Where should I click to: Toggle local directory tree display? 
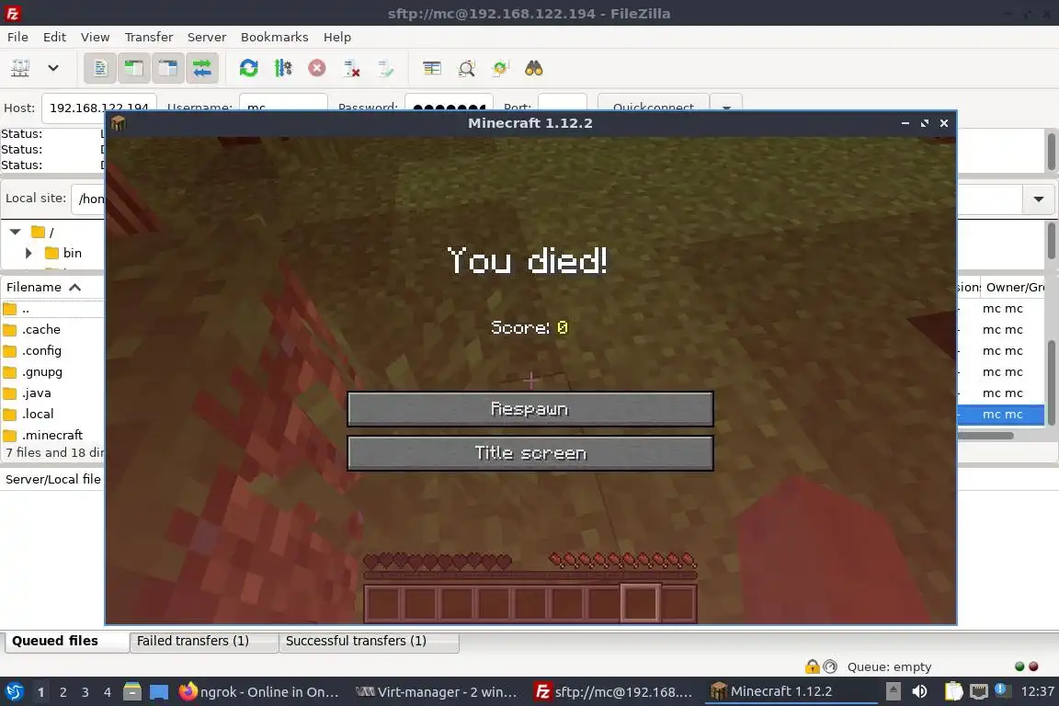pos(133,68)
